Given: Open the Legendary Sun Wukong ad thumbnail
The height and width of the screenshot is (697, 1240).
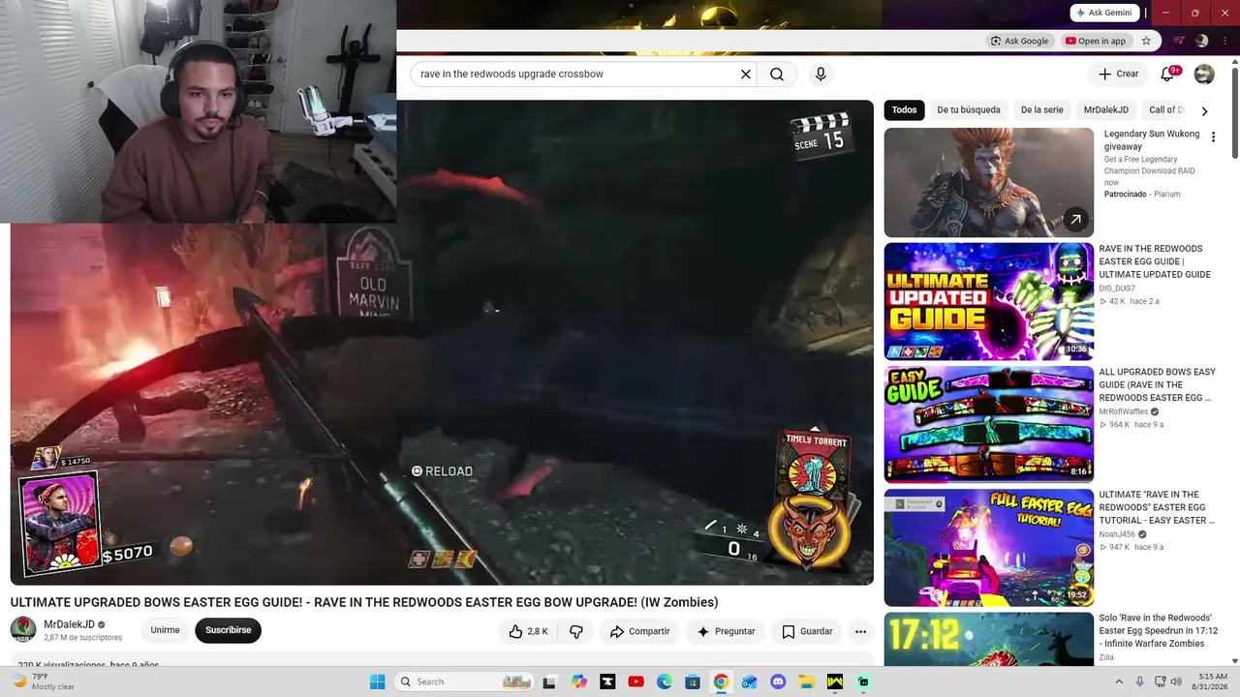Looking at the screenshot, I should tap(989, 182).
